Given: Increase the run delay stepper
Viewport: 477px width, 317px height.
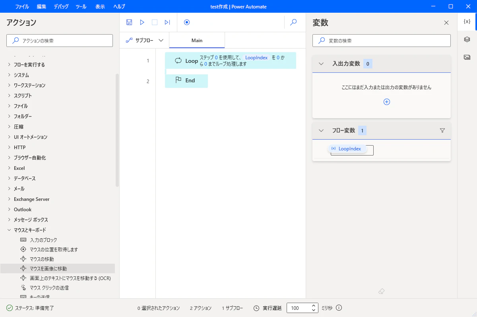Looking at the screenshot, I should point(314,306).
